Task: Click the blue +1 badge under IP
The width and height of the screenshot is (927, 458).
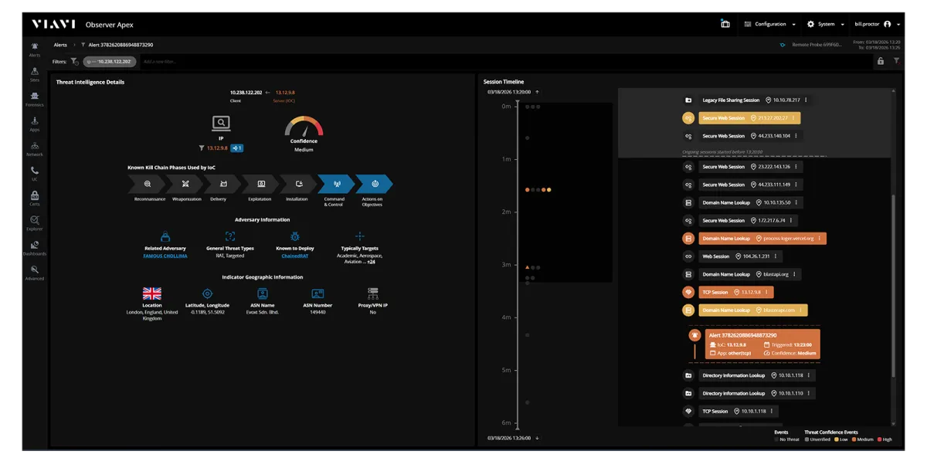Action: pos(237,148)
